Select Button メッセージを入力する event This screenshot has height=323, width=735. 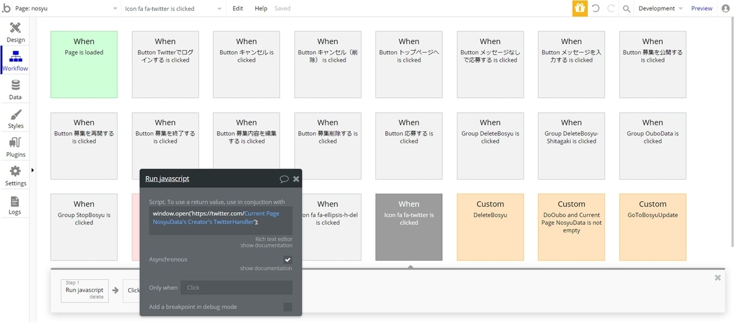tap(571, 64)
